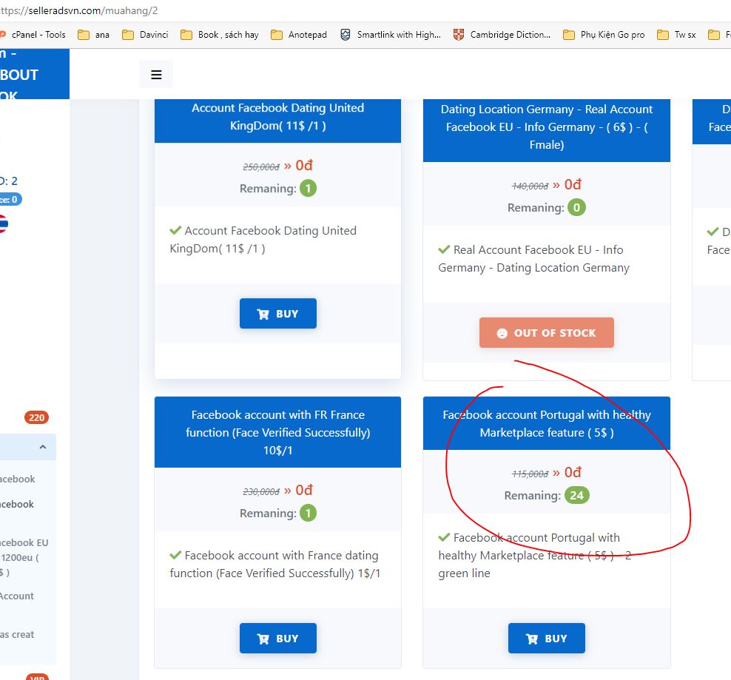This screenshot has width=731, height=680.
Task: Open the ana bookmark folder
Action: click(x=94, y=35)
